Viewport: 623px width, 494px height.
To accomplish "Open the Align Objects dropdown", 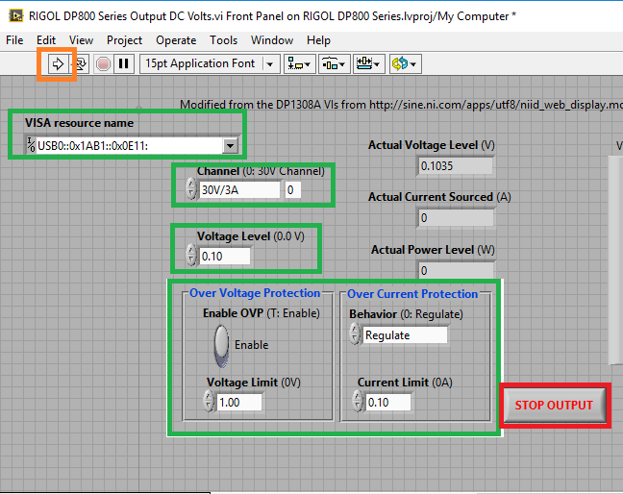I will coord(300,64).
